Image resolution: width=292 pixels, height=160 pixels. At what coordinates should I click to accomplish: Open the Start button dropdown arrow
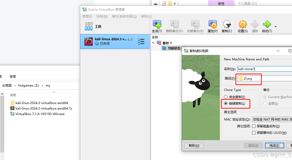click(276, 27)
